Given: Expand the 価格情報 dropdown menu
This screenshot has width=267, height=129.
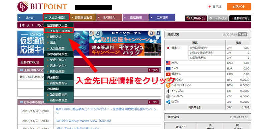Looking at the screenshot, I should tap(136, 18).
